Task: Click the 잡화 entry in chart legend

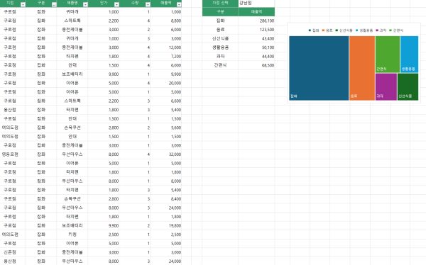Action: [x=314, y=30]
